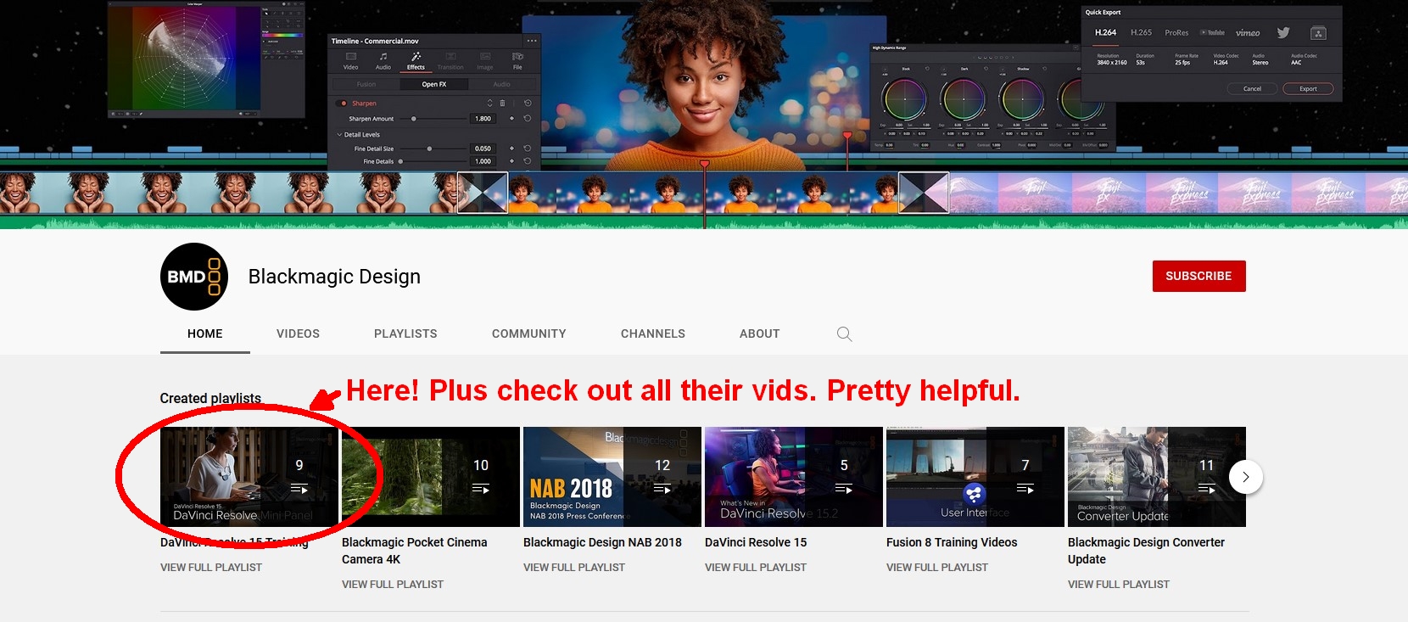Click the Vimeo logo in Quick Export
The image size is (1408, 622).
[x=1247, y=33]
